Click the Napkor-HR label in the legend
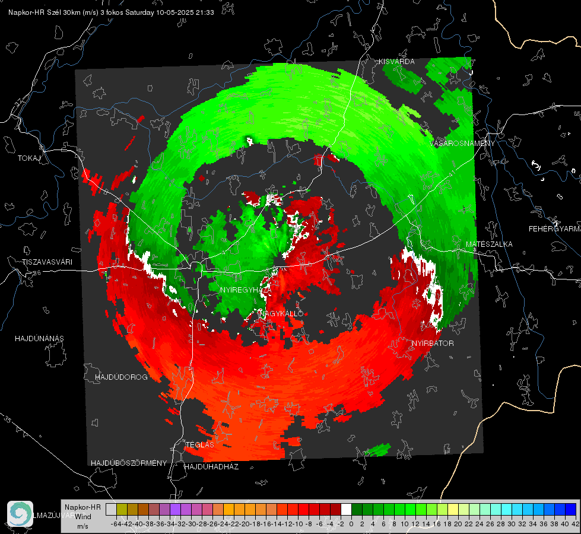The image size is (581, 534). tap(82, 507)
